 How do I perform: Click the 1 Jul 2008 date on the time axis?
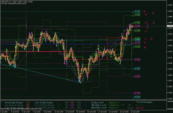coord(4,112)
